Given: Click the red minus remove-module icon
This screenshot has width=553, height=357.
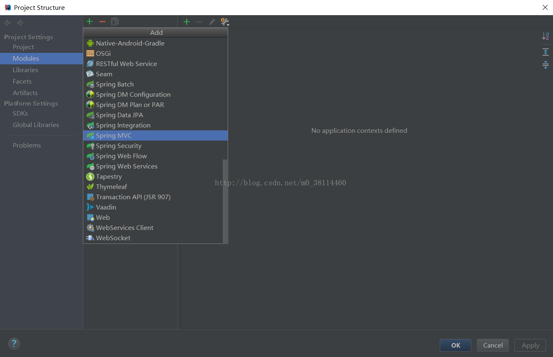Looking at the screenshot, I should [x=102, y=21].
